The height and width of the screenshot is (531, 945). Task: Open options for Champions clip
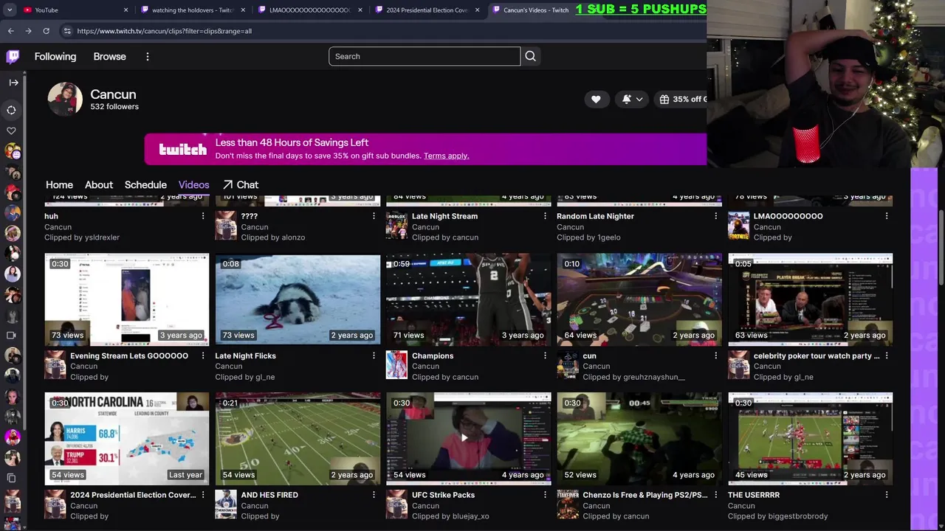pyautogui.click(x=545, y=355)
